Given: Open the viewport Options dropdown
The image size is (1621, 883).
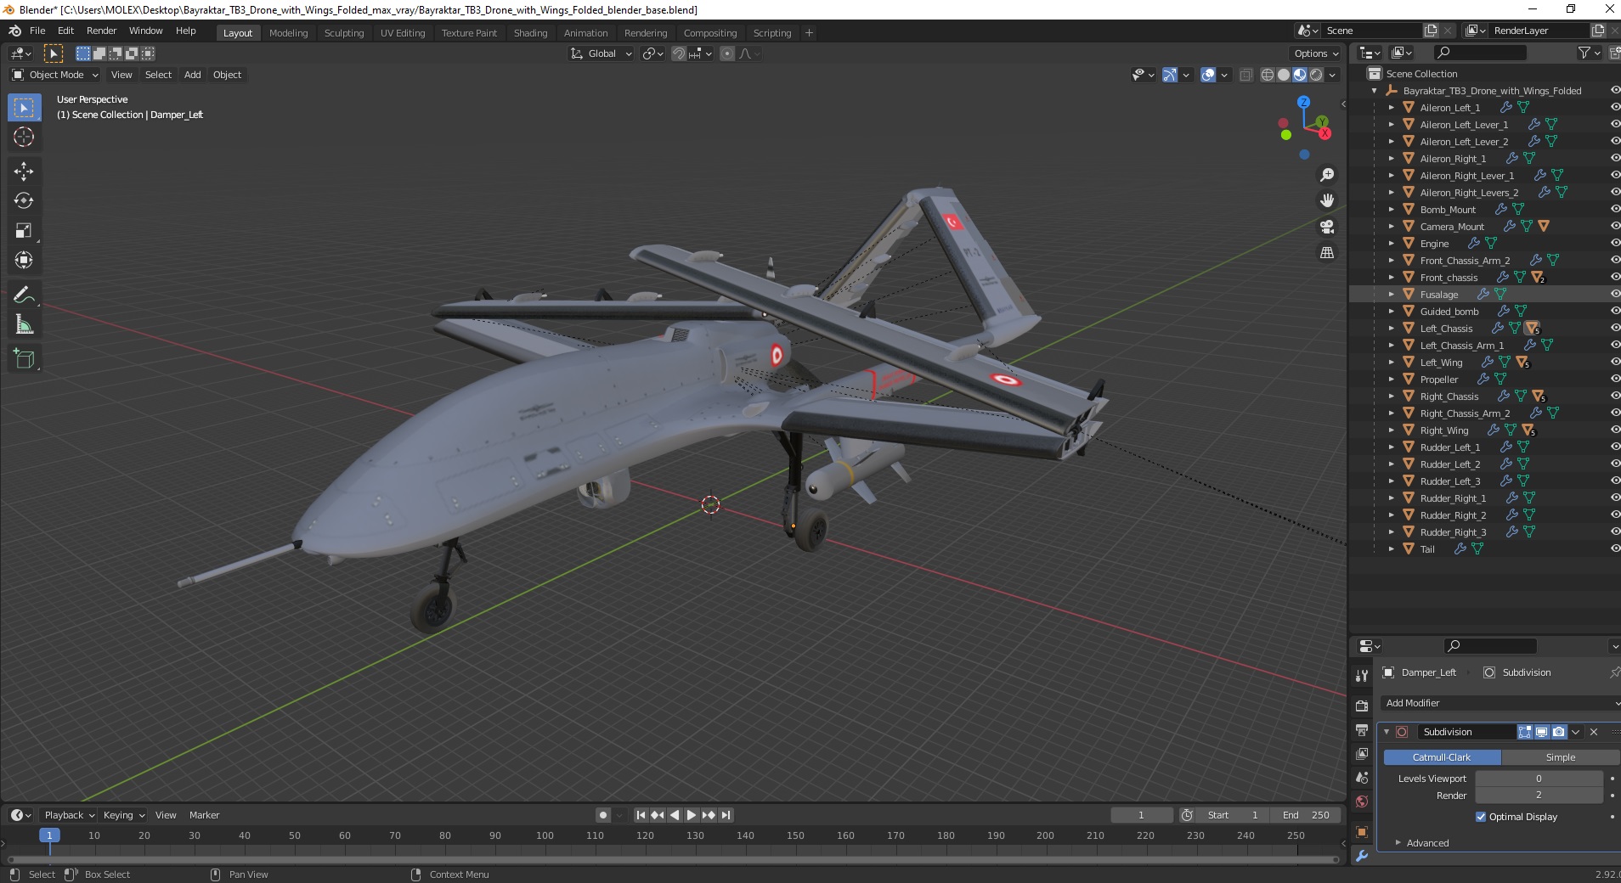Looking at the screenshot, I should [1315, 53].
